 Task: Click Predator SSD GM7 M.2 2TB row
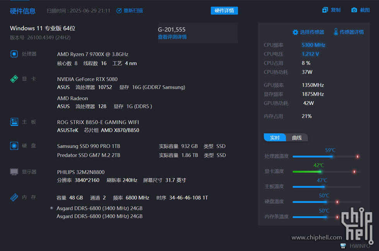[142, 155]
